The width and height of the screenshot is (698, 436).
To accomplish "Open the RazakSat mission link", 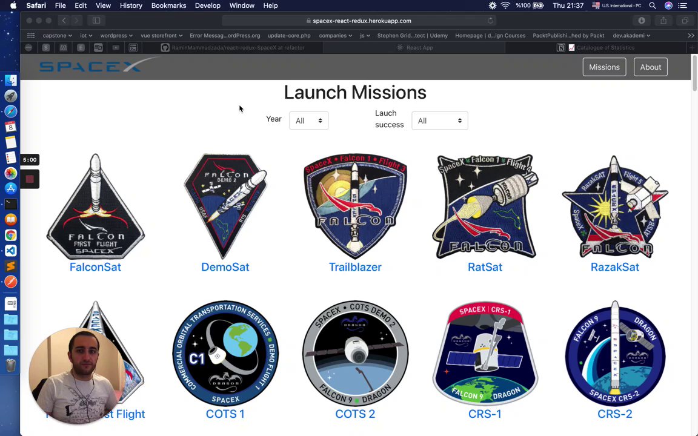I will click(x=615, y=267).
